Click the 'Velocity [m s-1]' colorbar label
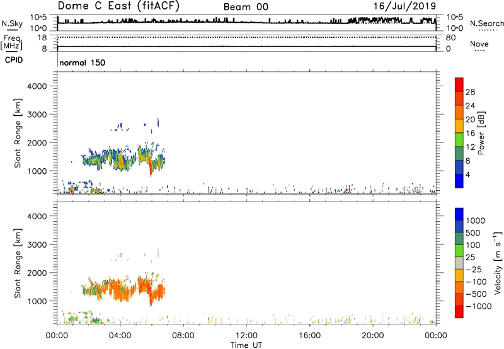Viewport: 504px width, 349px height. point(498,263)
